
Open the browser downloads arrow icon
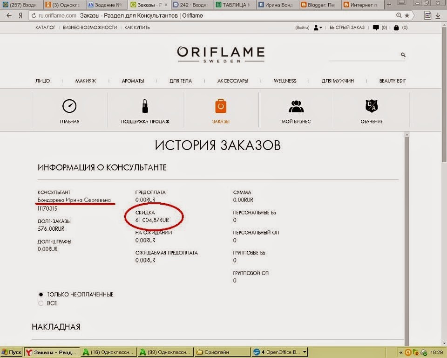point(438,16)
